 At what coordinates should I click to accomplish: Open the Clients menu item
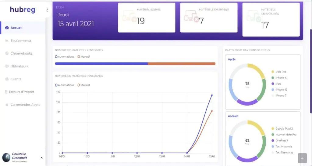23,79
